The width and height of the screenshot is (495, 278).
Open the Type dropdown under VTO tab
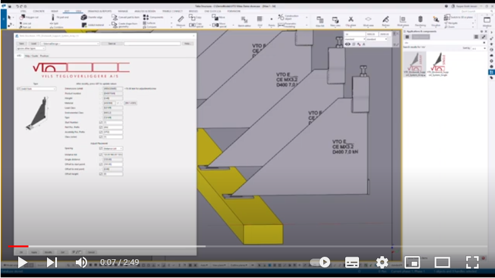click(x=38, y=89)
